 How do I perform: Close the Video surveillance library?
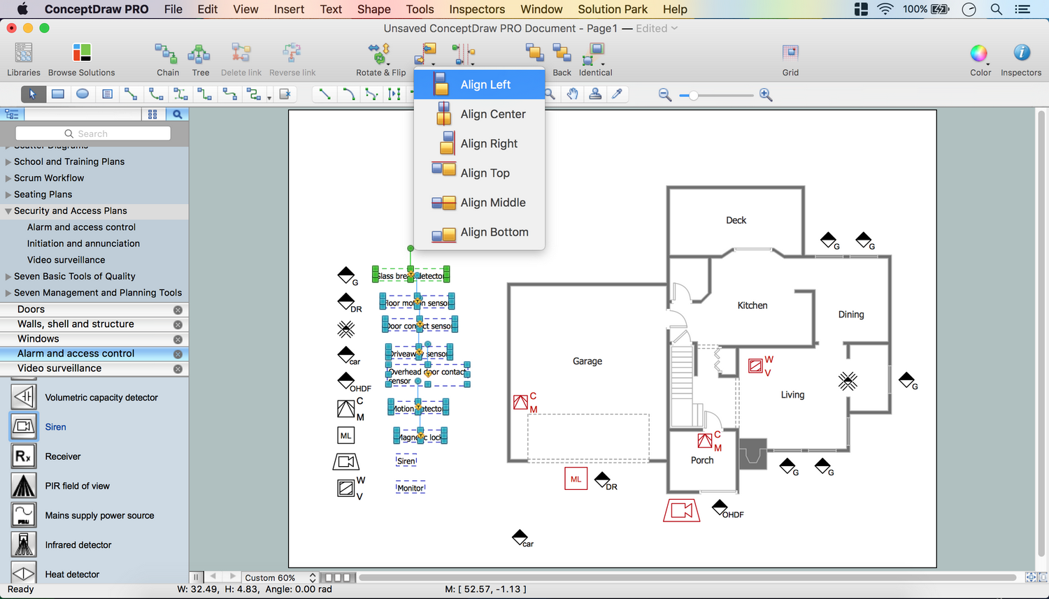click(x=178, y=369)
